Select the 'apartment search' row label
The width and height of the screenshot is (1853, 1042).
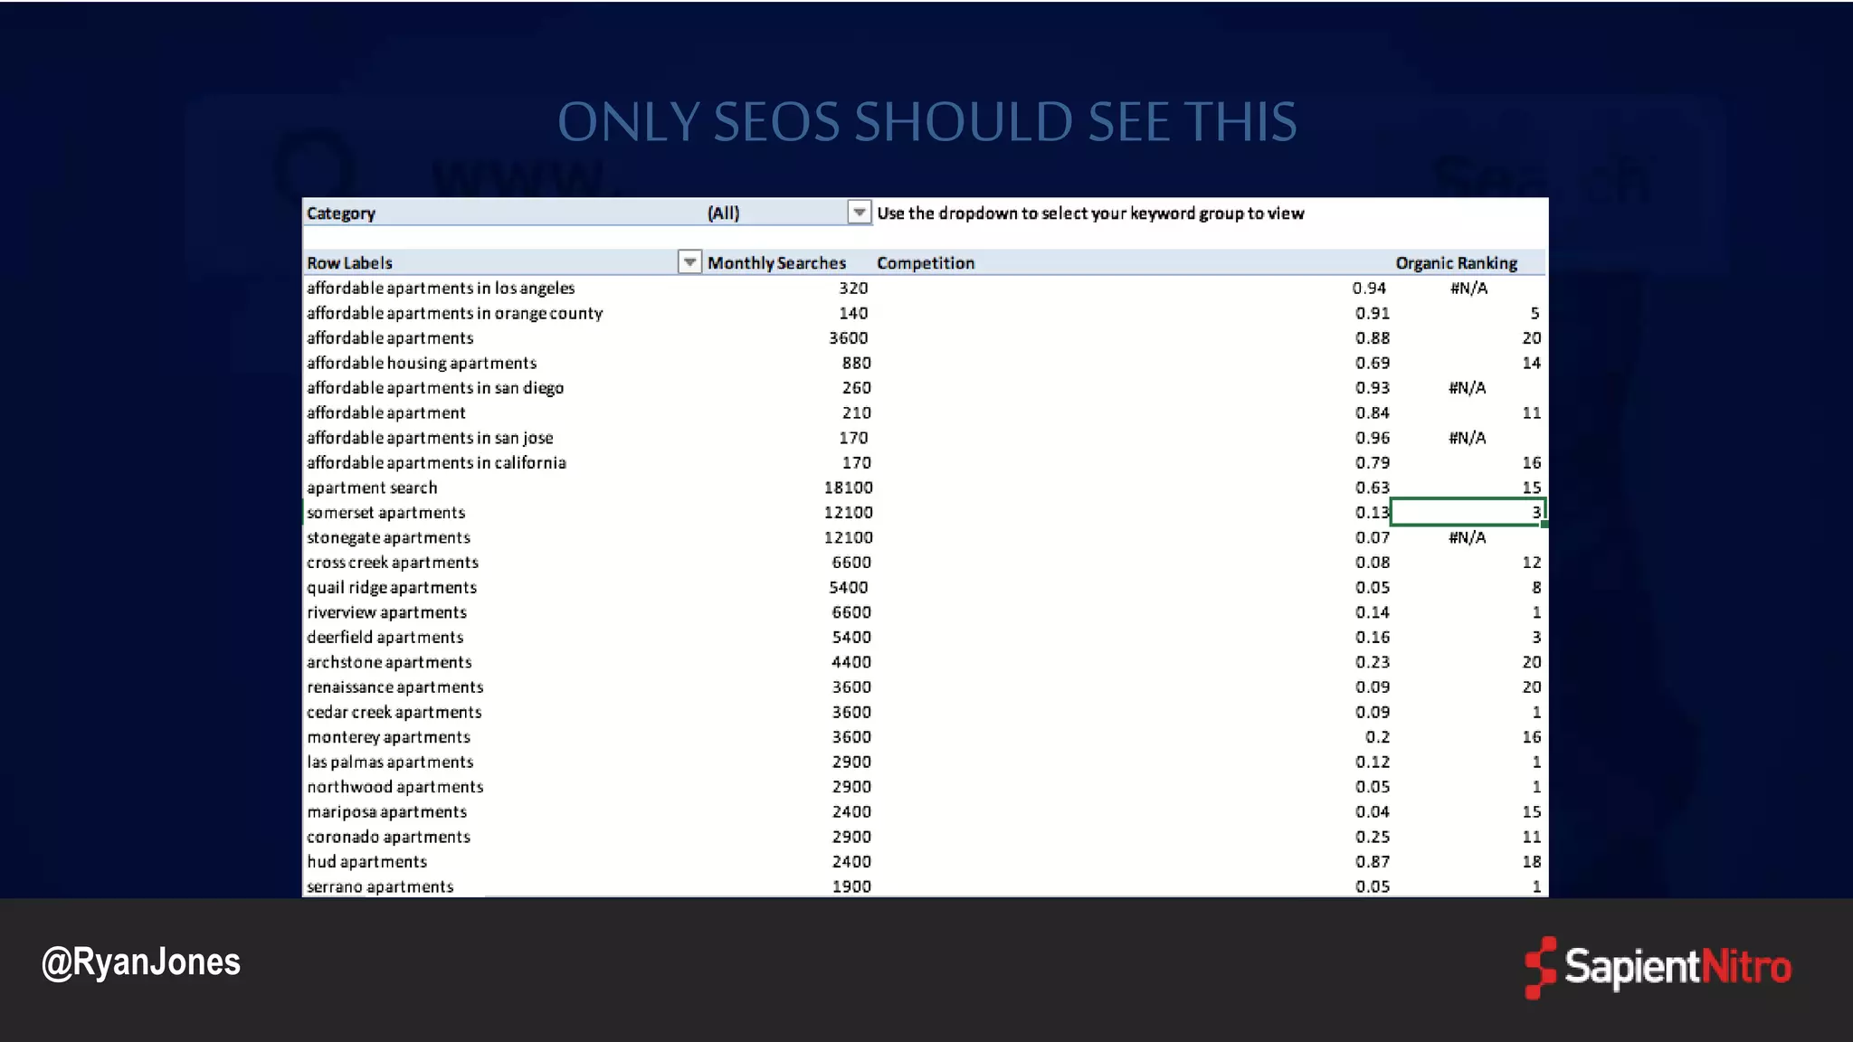tap(372, 488)
